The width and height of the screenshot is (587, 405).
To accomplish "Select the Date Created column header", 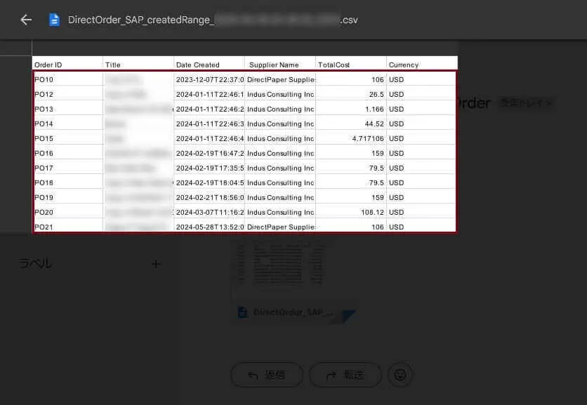I will 209,65.
